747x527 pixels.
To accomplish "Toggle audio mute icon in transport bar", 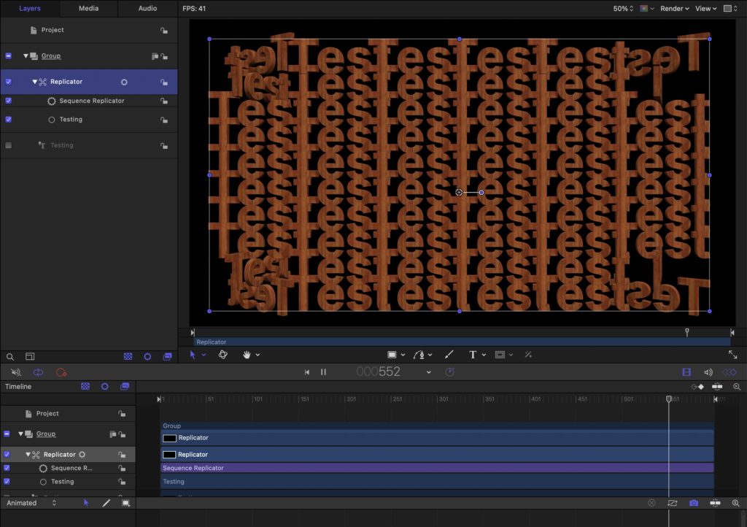I will point(16,372).
